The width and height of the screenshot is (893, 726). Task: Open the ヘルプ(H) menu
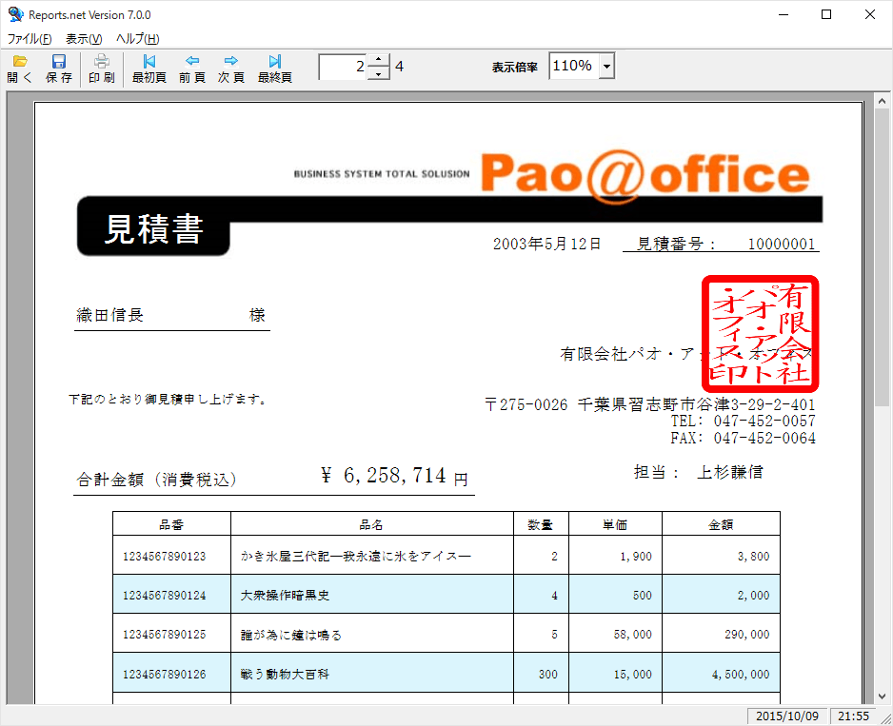pos(137,39)
